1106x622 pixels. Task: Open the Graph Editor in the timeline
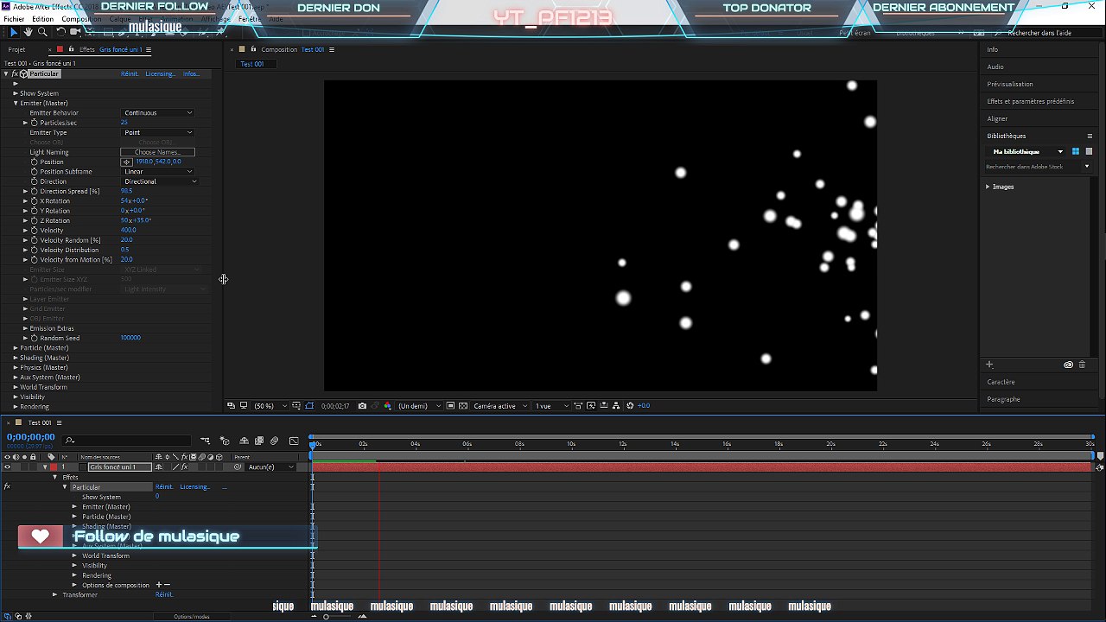(x=294, y=441)
